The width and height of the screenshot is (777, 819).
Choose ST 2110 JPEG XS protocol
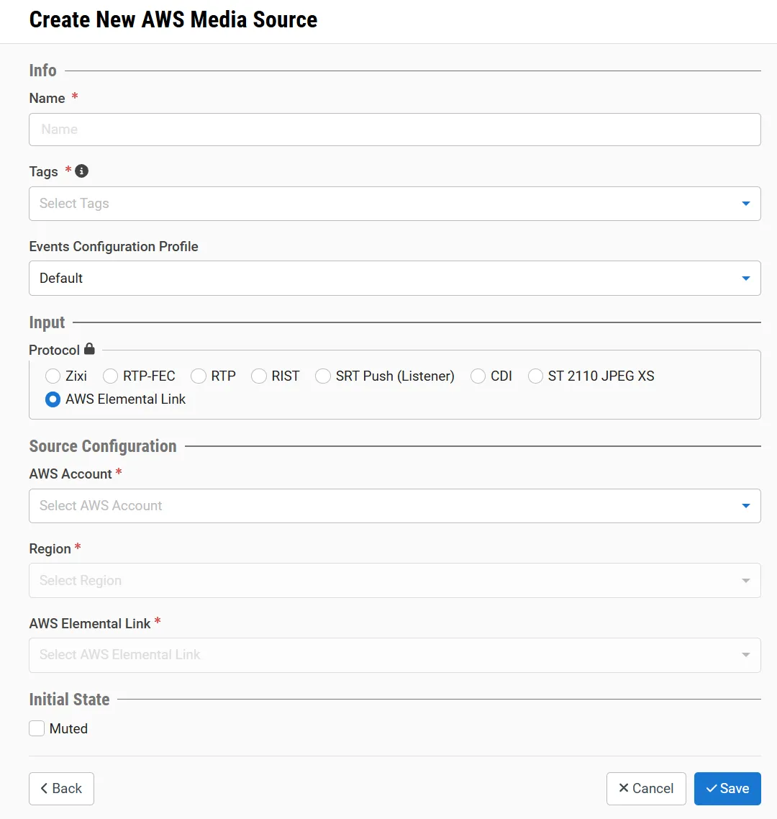(535, 376)
